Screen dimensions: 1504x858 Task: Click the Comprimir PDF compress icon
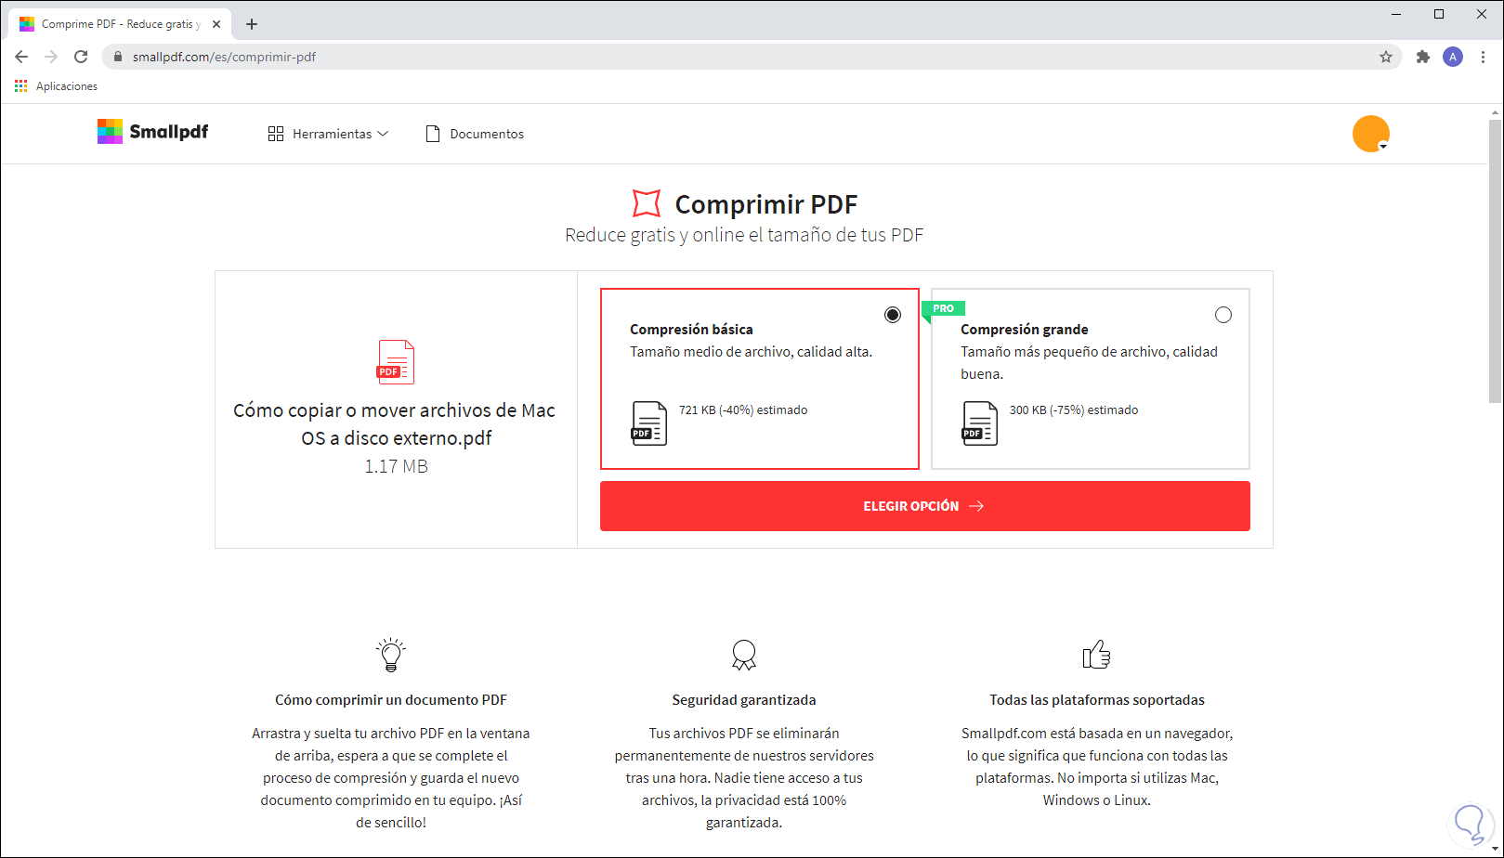tap(646, 203)
